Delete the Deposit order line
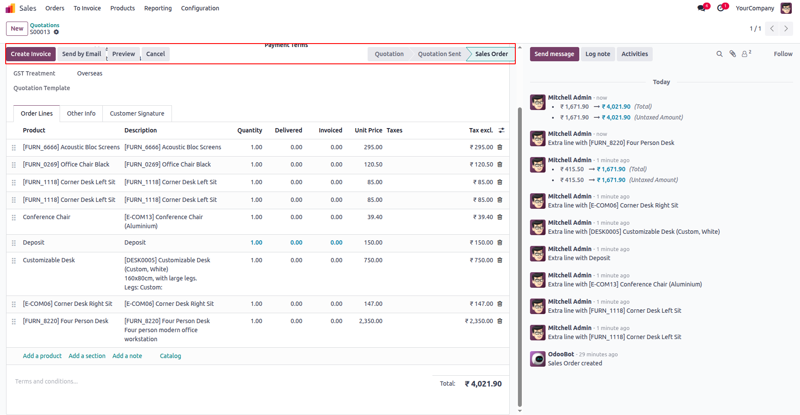 [500, 242]
